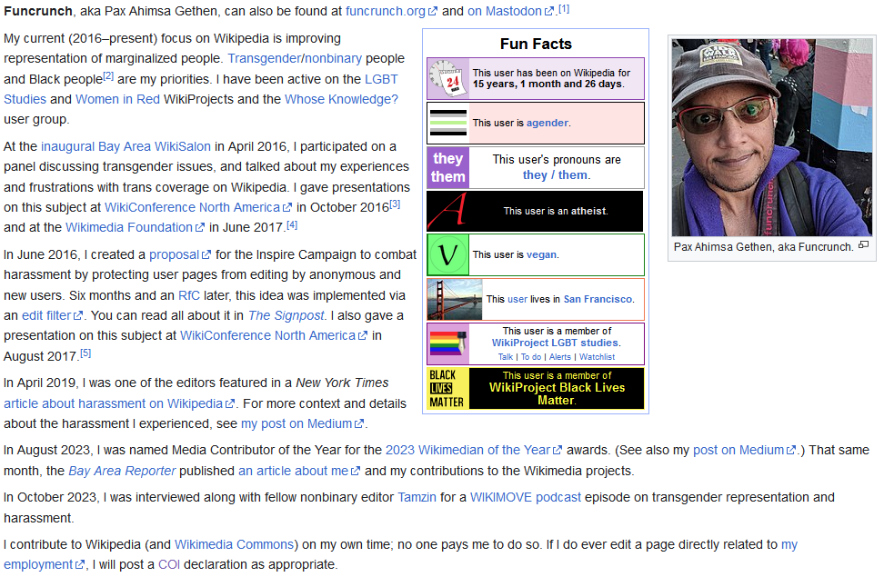Open 'an article about me' link
The image size is (884, 577).
tap(299, 471)
